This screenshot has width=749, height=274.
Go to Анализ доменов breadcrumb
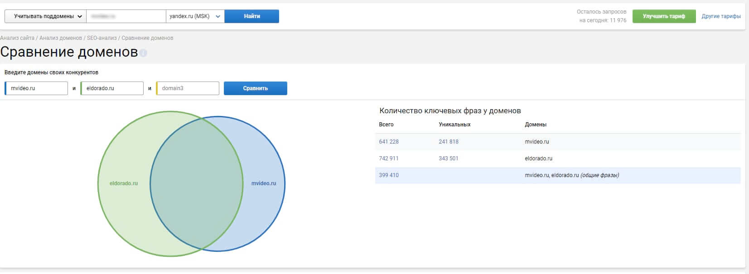(x=61, y=38)
